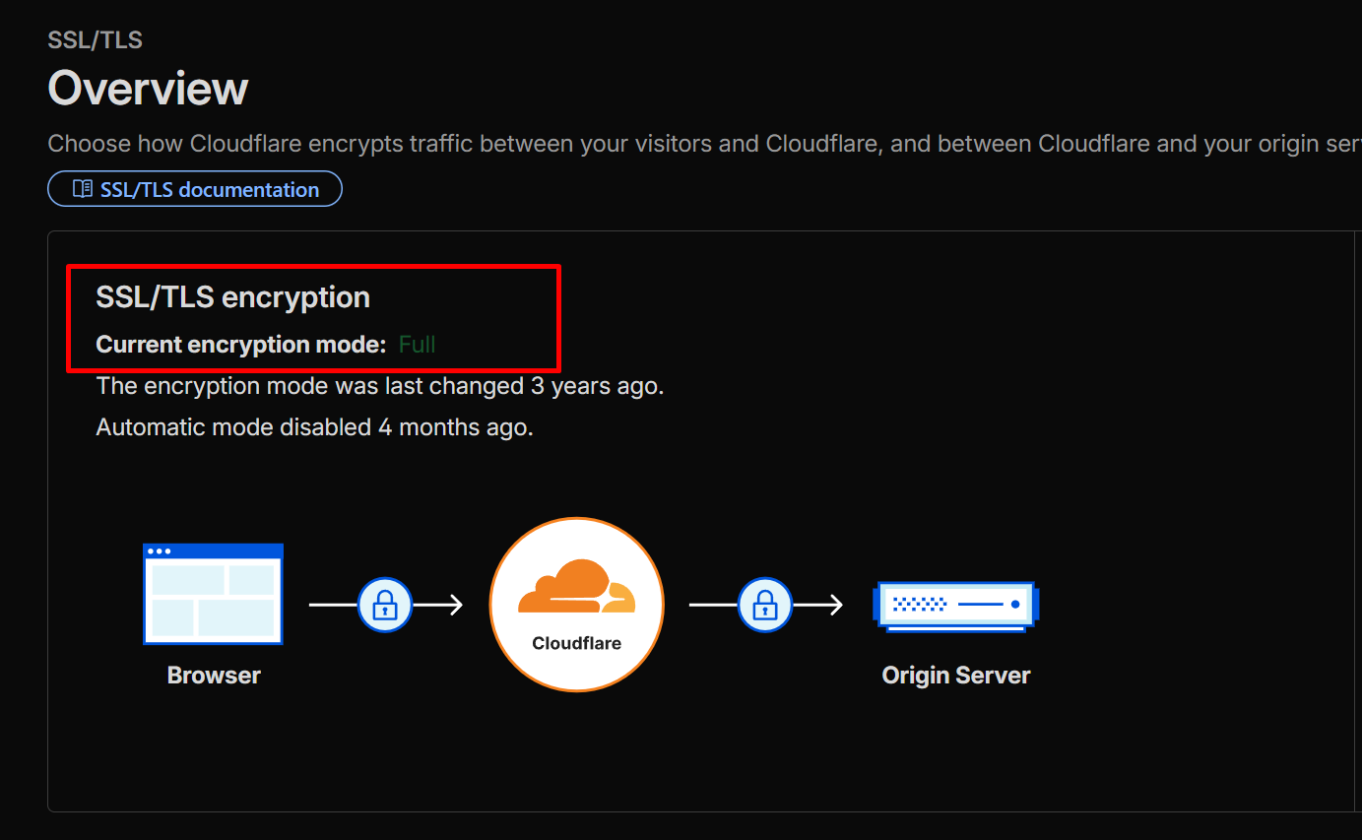Image resolution: width=1362 pixels, height=840 pixels.
Task: Click the book icon on the documentation button
Action: [83, 188]
